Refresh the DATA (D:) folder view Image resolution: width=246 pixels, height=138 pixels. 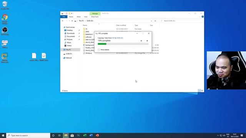point(155,21)
